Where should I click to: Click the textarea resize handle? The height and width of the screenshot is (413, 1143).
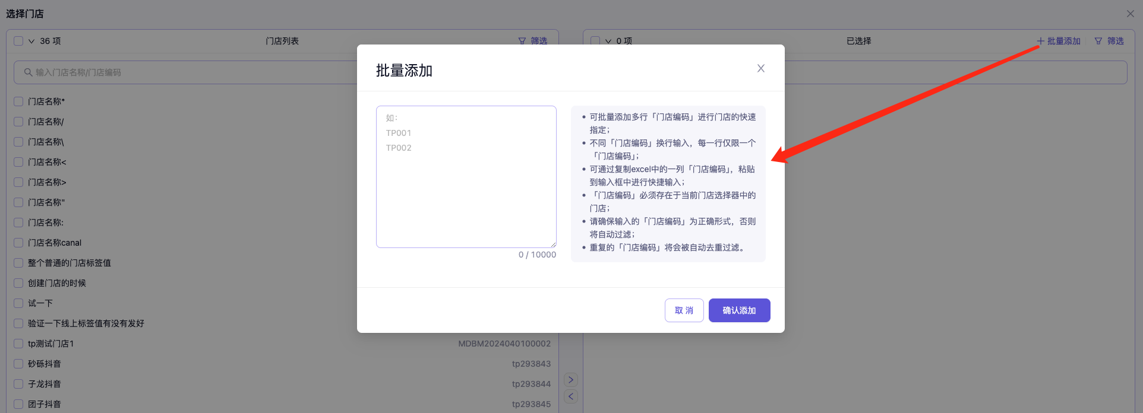[x=553, y=244]
